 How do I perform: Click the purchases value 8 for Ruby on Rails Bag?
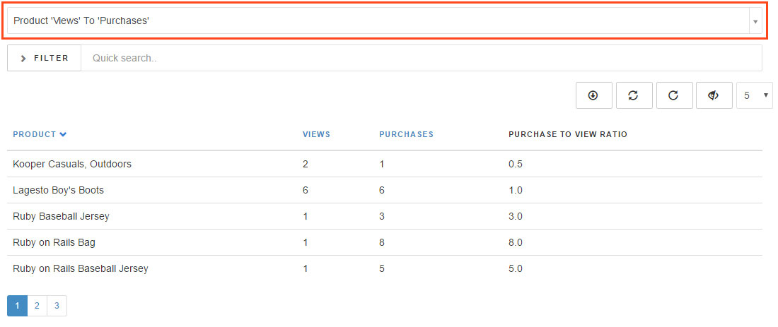381,243
